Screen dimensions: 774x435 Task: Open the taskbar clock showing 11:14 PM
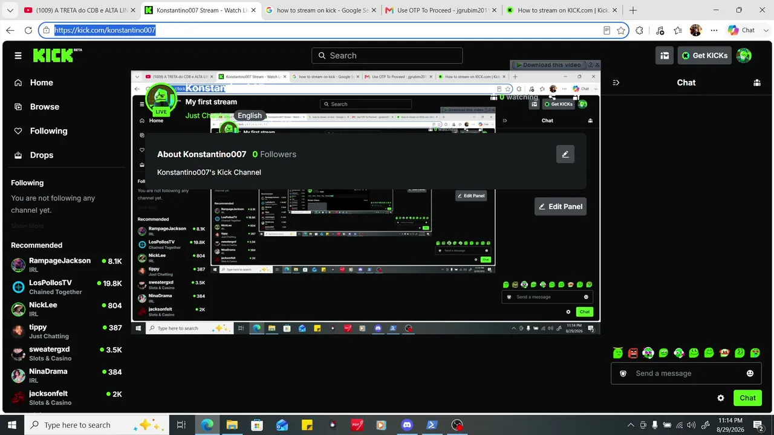pos(730,425)
